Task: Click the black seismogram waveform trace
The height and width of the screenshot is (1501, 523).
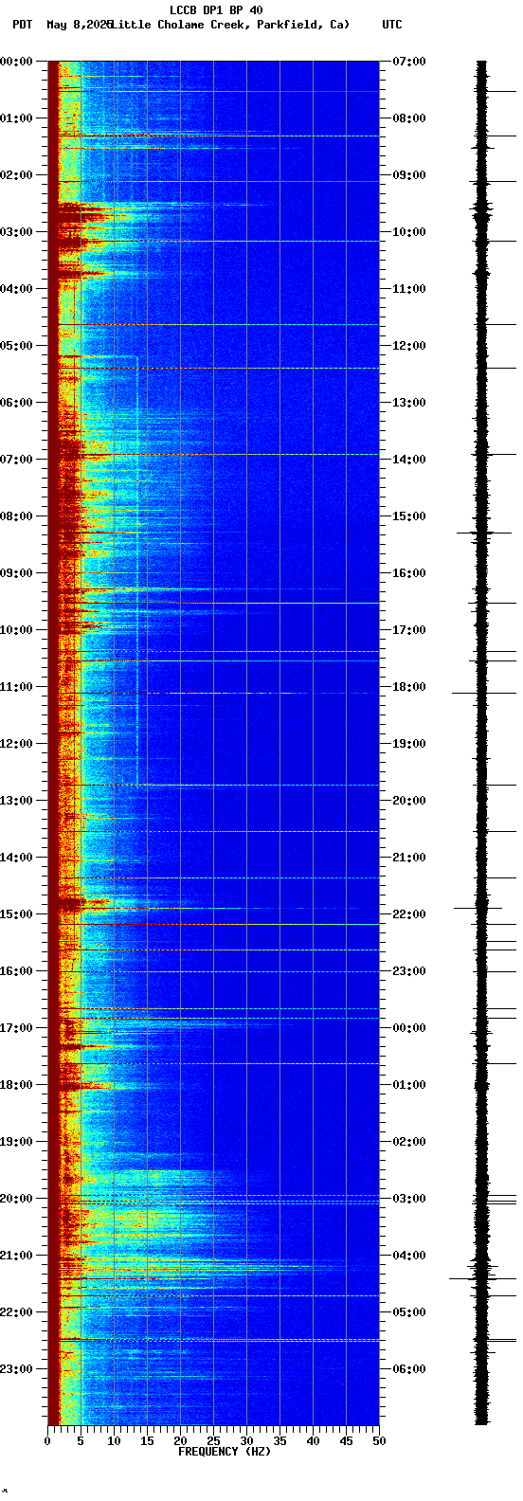Action: tap(482, 743)
